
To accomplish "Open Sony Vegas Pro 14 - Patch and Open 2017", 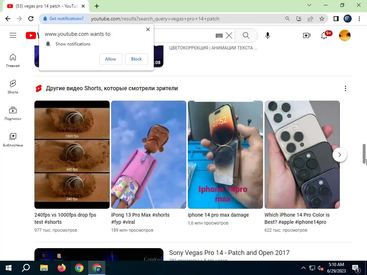I will pos(229,253).
